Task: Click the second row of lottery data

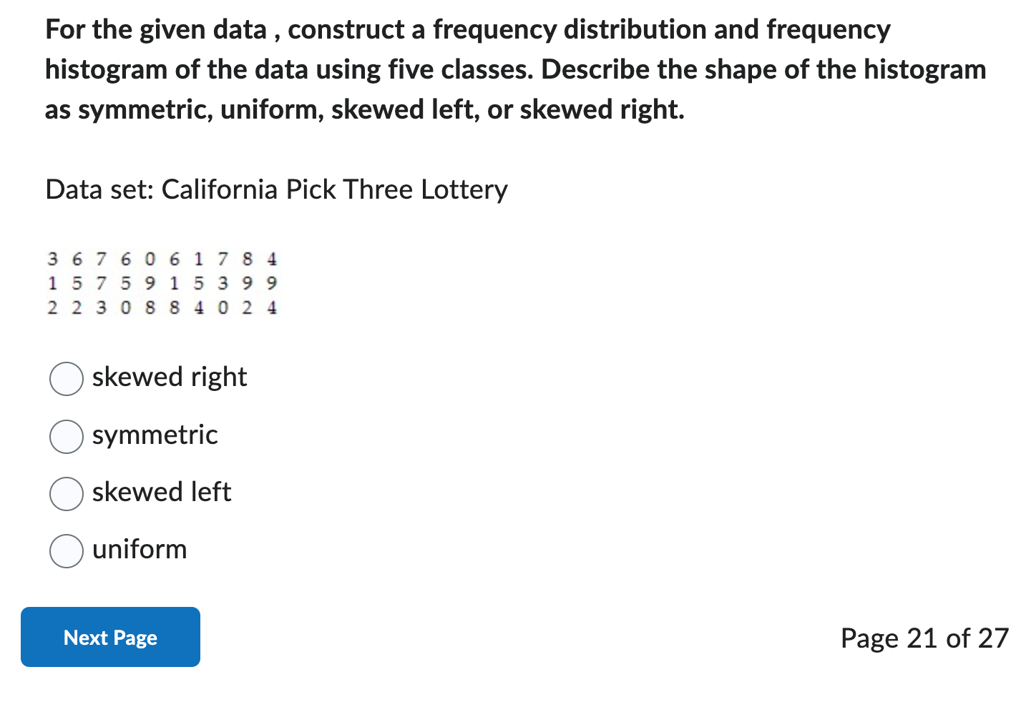Action: pos(161,283)
